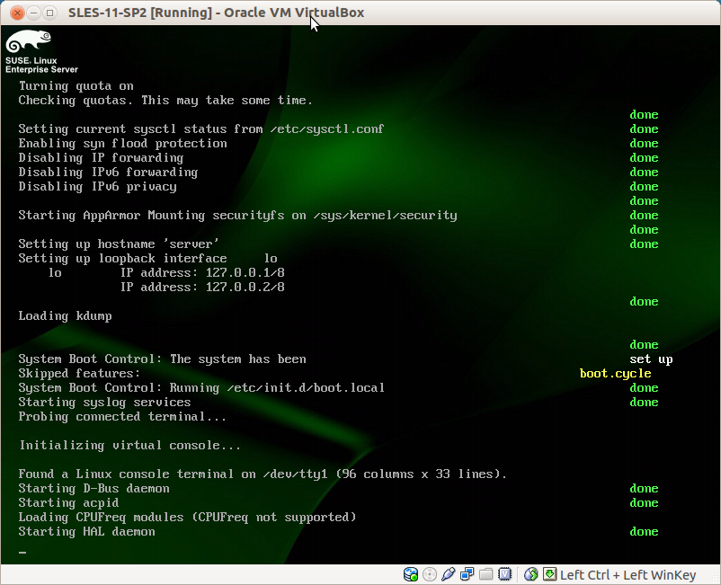
Task: Click the 'done' status next to Starting acpid
Action: (644, 502)
